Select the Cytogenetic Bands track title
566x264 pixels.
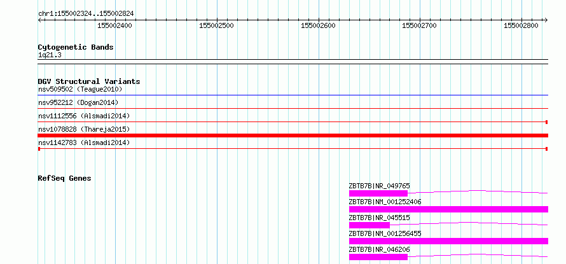(x=76, y=47)
